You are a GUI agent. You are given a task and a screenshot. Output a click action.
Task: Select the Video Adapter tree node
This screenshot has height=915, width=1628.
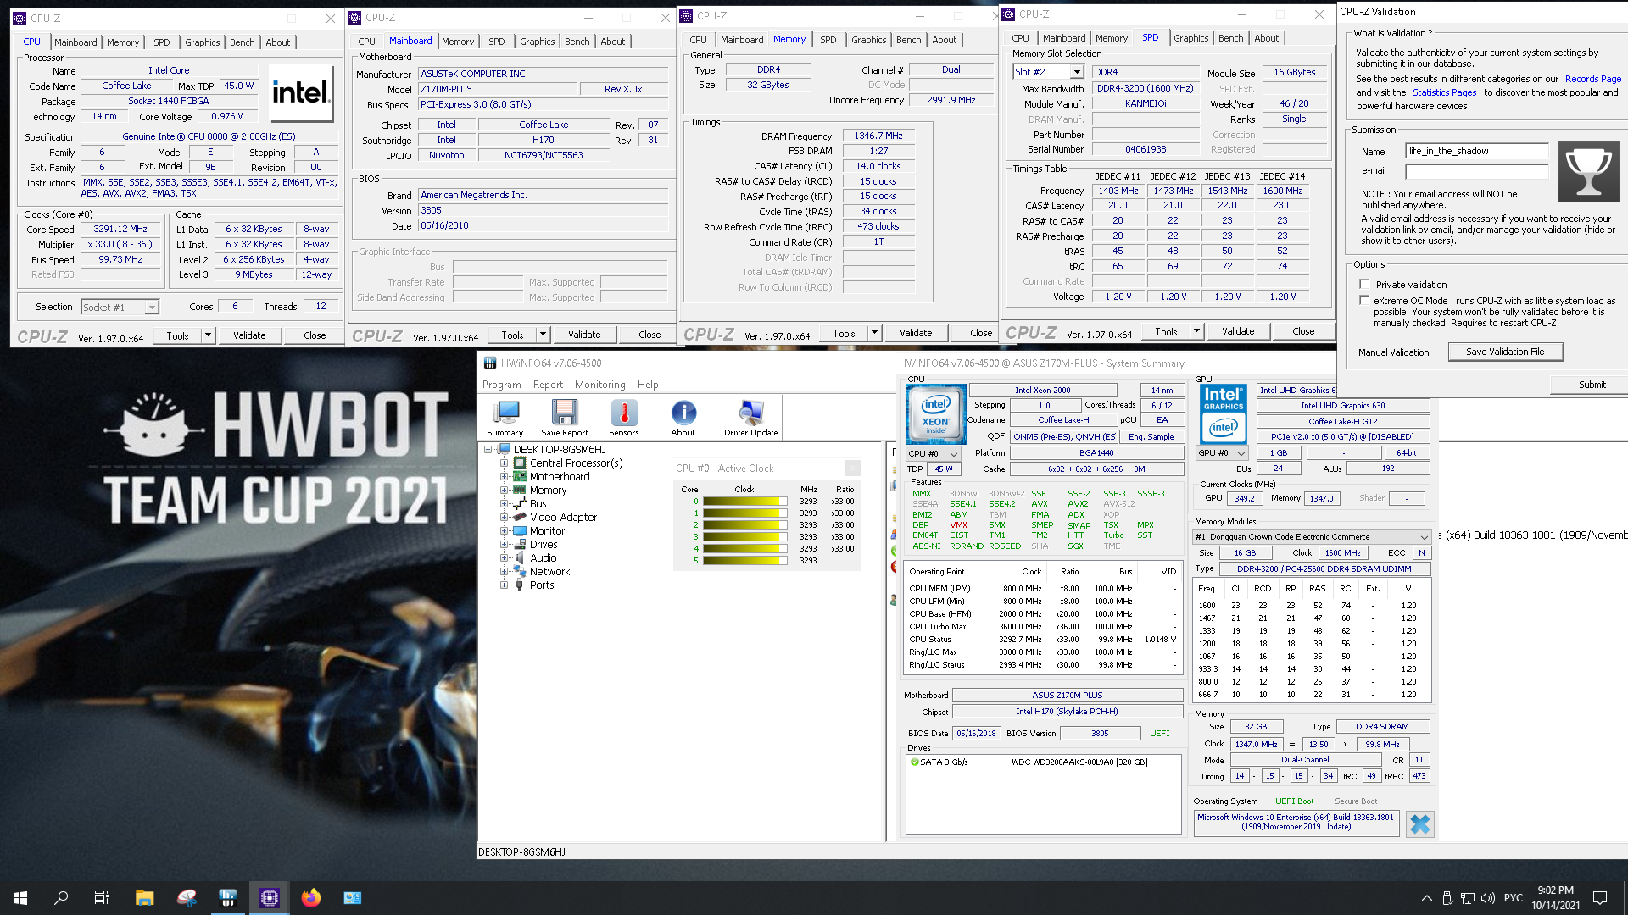point(563,517)
